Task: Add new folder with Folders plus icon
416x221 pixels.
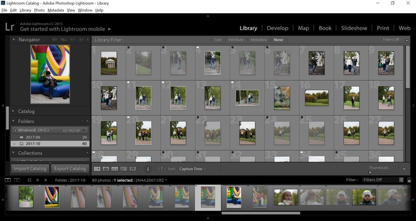Action: coord(87,121)
